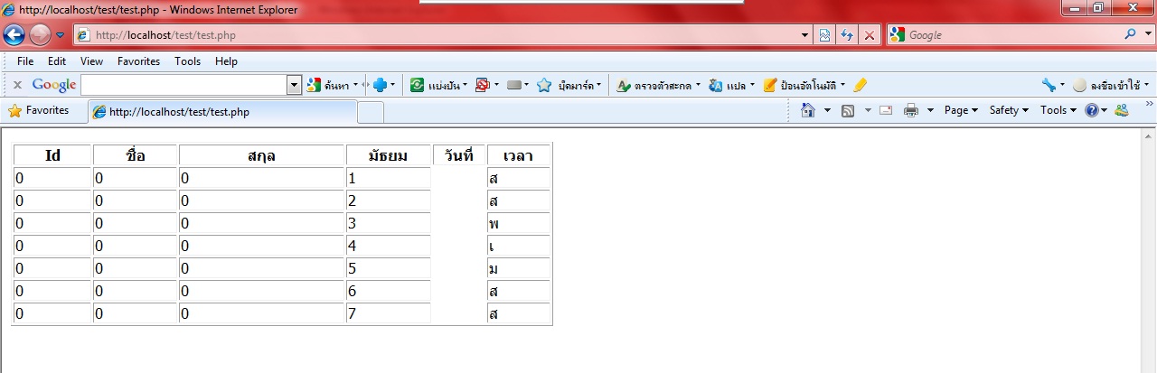Close the Google Toolbar with the x

pos(17,85)
